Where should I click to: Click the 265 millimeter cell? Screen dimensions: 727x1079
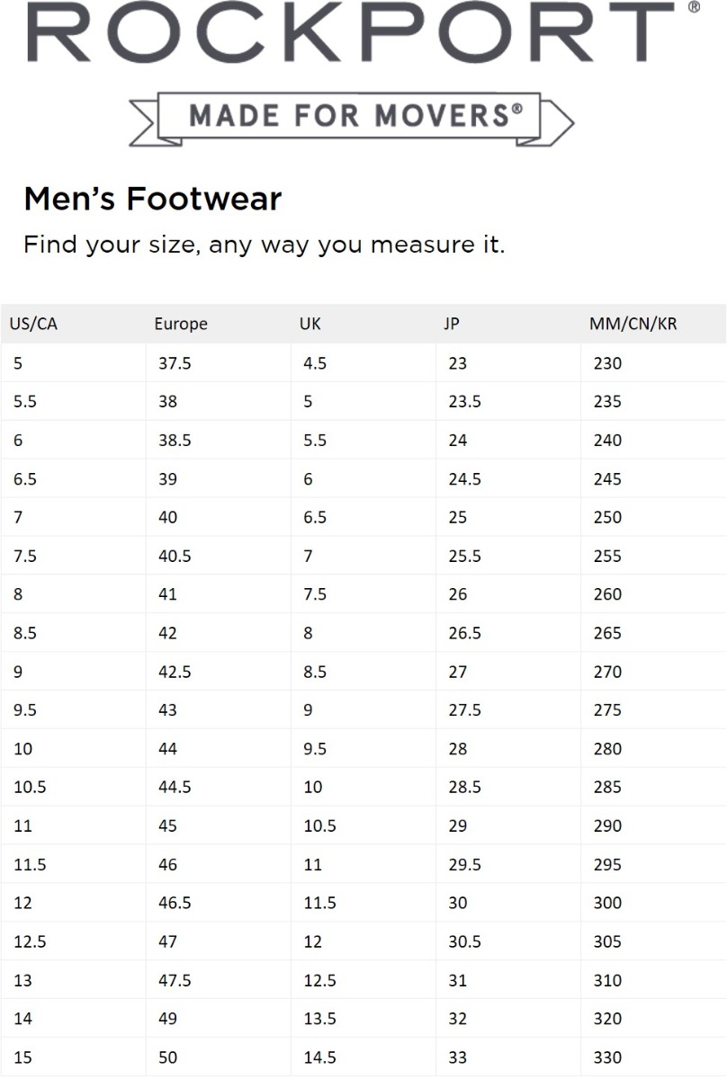pyautogui.click(x=654, y=633)
